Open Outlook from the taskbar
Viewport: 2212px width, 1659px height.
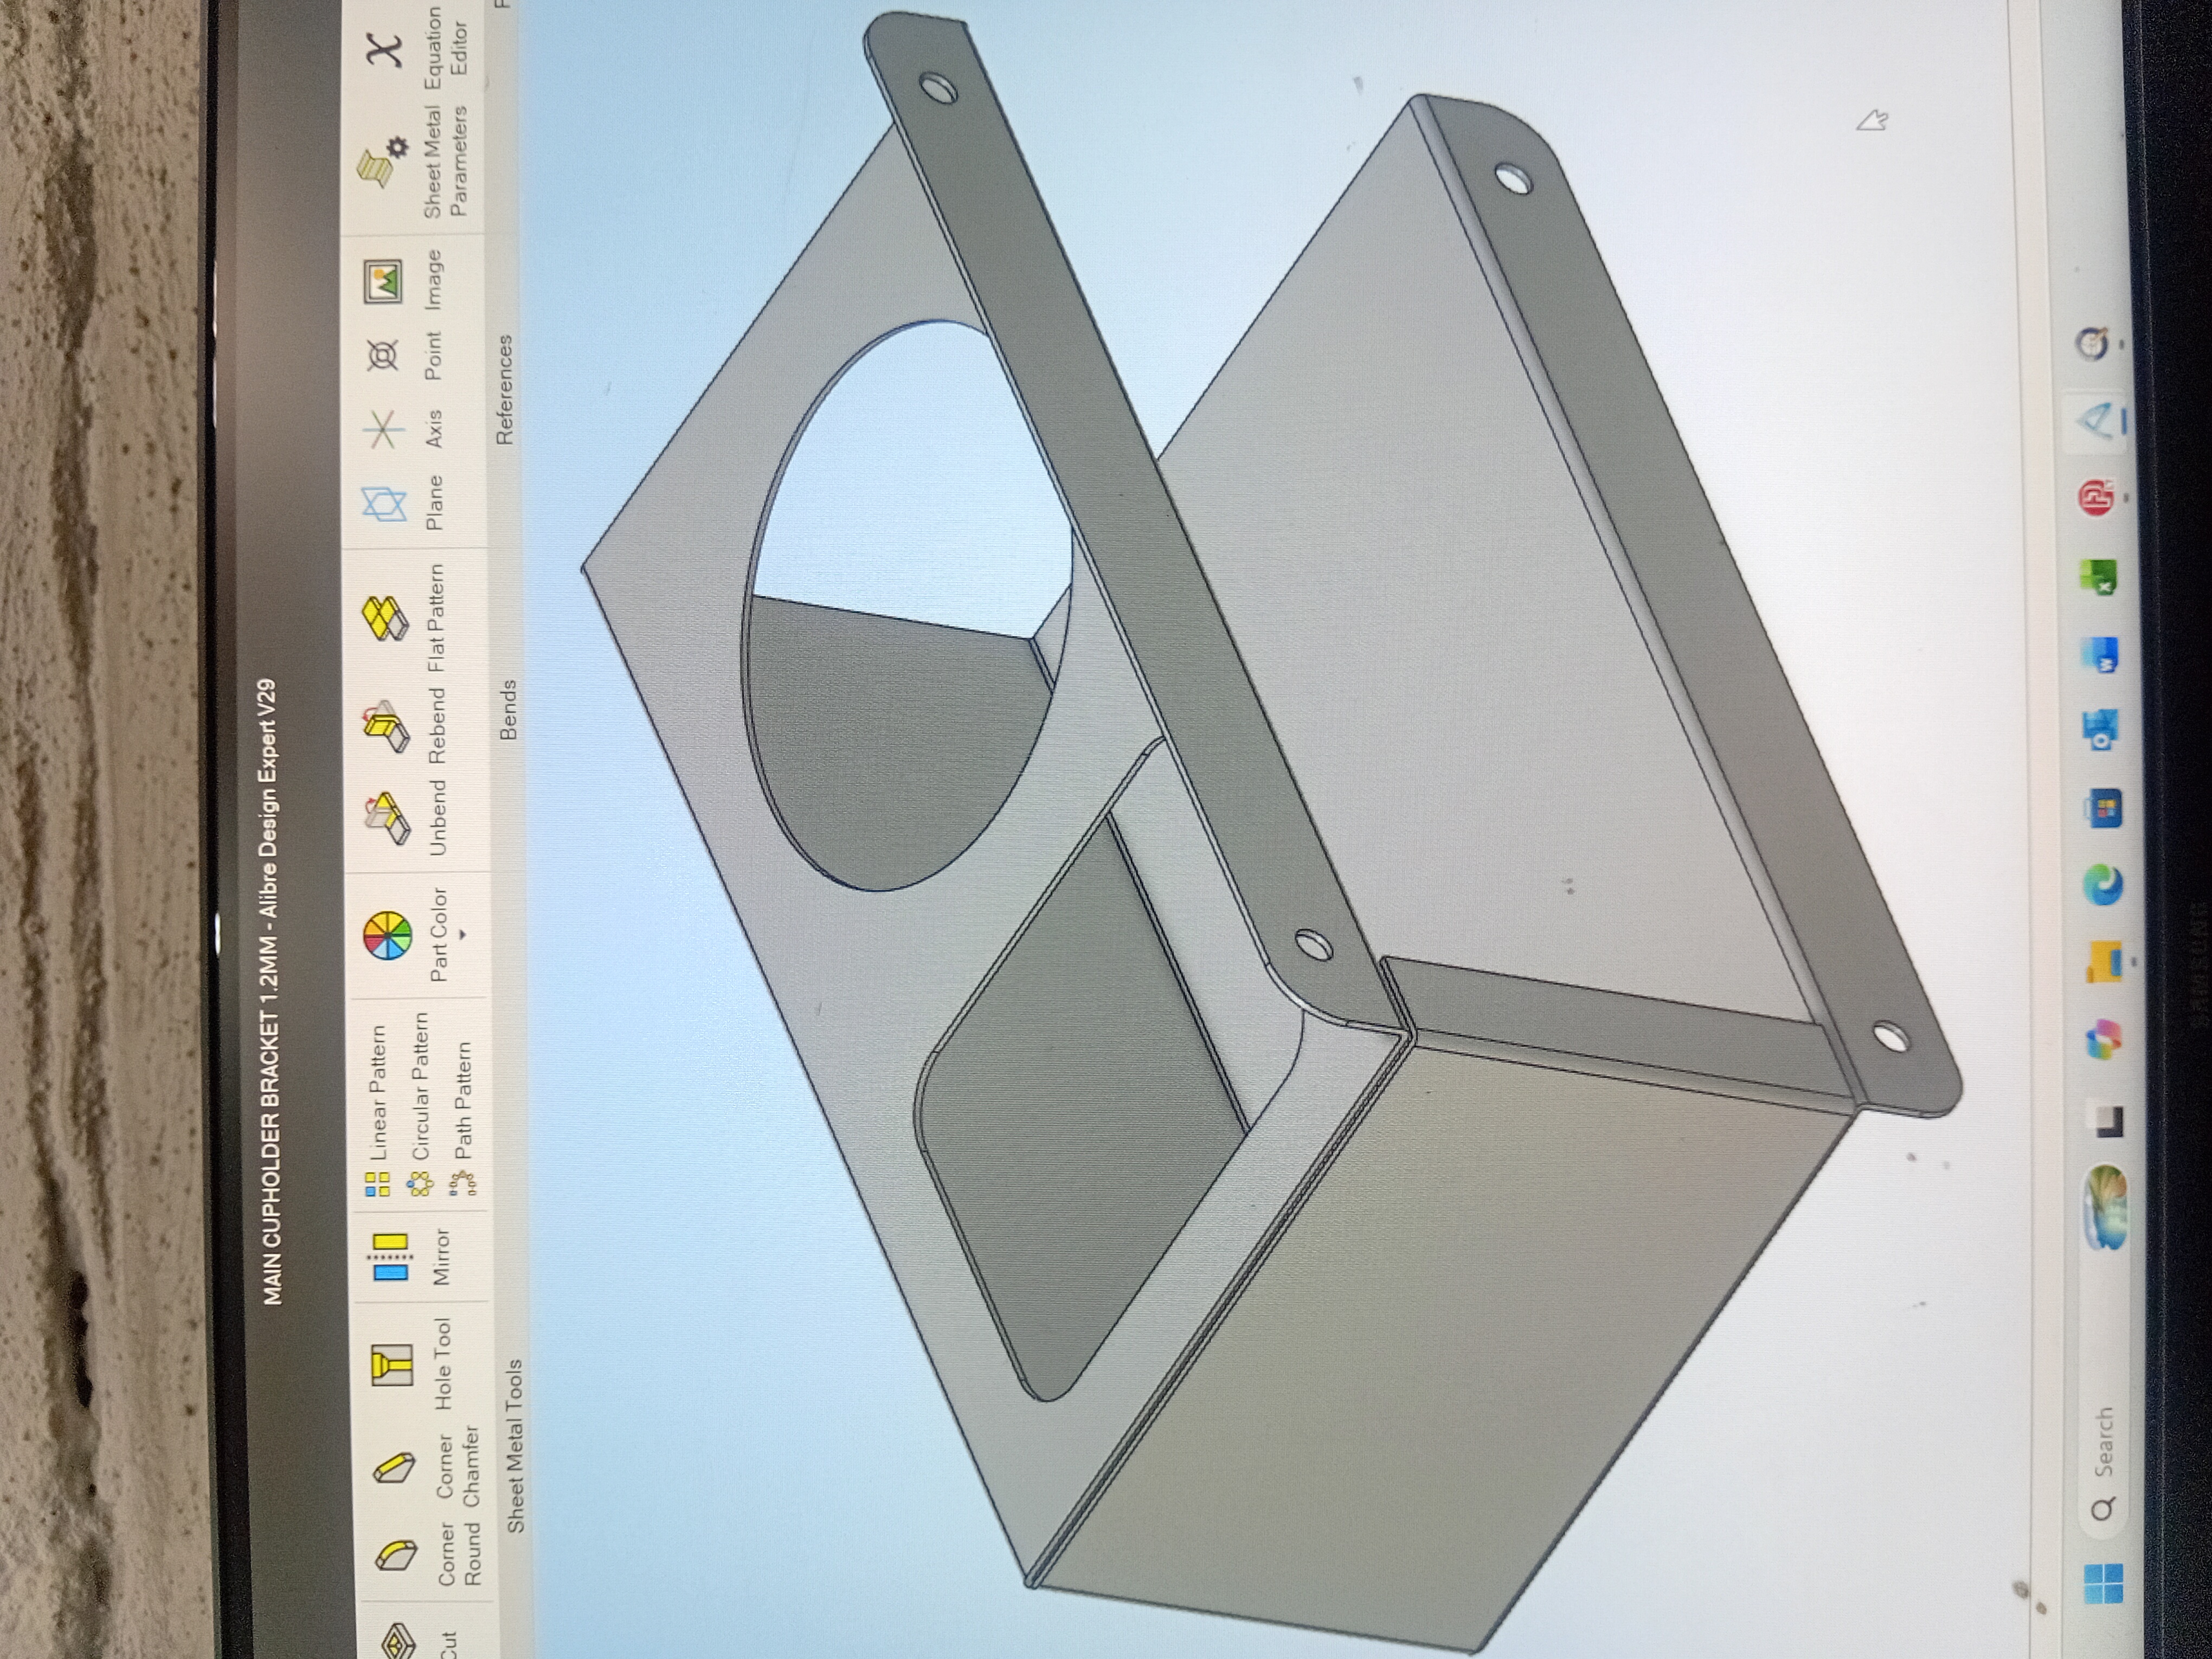tap(2102, 731)
